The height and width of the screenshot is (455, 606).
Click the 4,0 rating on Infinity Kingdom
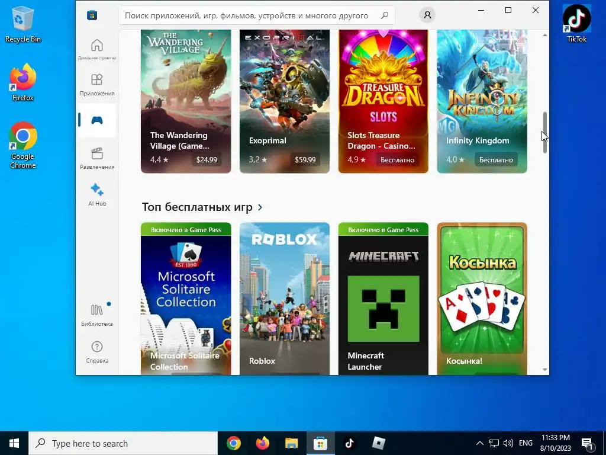tap(455, 159)
